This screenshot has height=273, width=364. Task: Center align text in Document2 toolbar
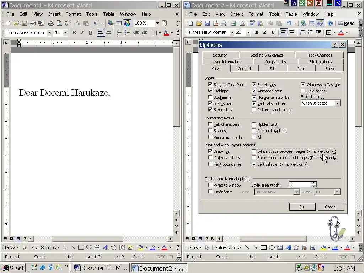(291, 32)
